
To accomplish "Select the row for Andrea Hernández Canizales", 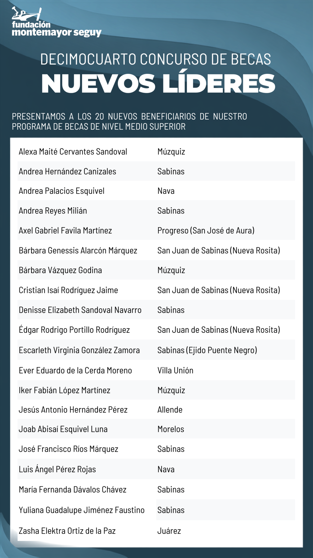I will 156,171.
